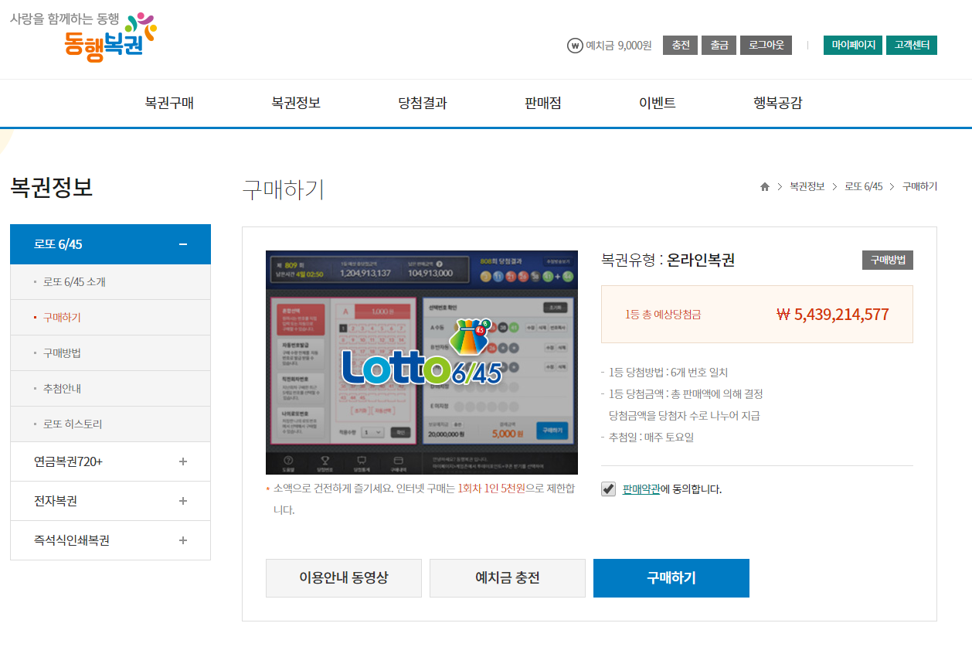Toggle the 판매약관 agreement checkbox

pos(608,489)
